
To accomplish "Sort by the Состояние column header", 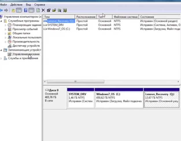I will [160, 17].
